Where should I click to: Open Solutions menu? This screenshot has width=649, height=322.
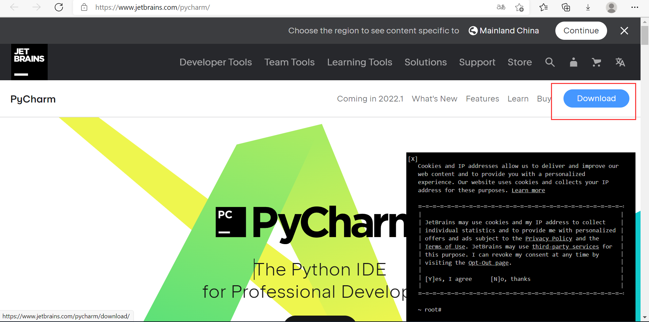[426, 62]
